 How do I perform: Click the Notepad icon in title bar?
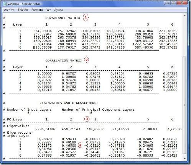(x=5, y=4)
